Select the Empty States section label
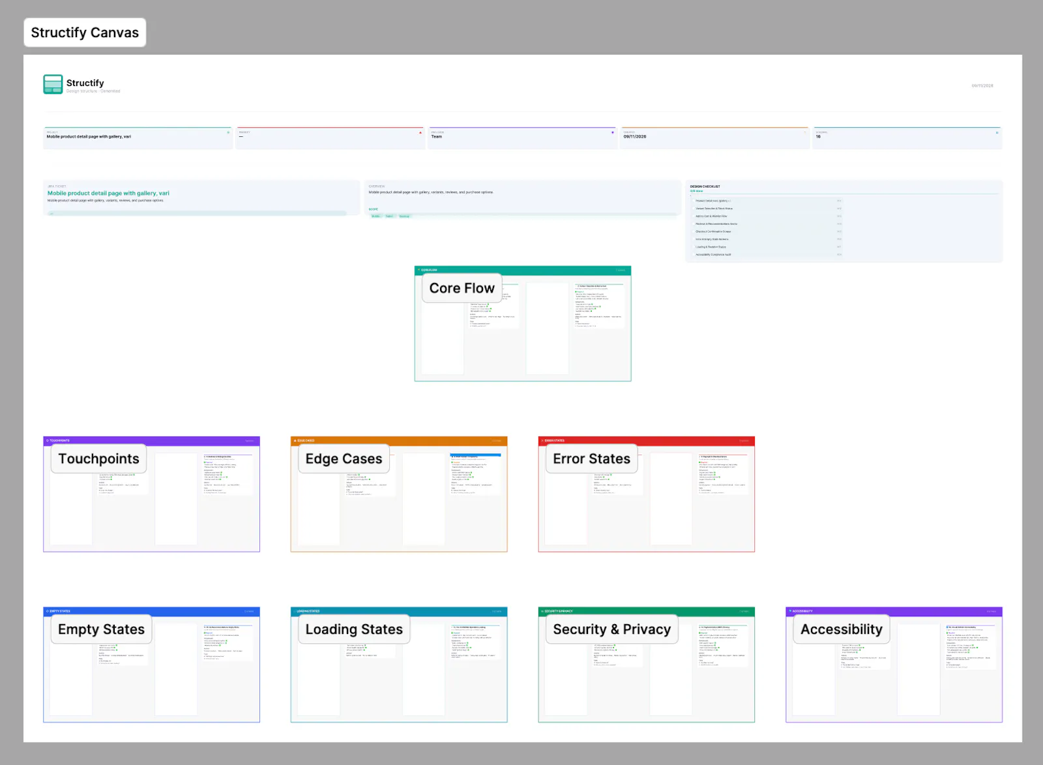The image size is (1043, 765). [x=101, y=629]
